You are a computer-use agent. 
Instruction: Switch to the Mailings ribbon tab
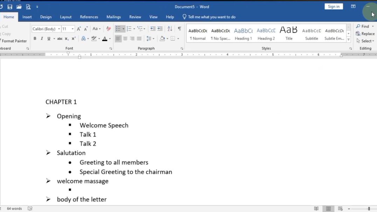(114, 17)
